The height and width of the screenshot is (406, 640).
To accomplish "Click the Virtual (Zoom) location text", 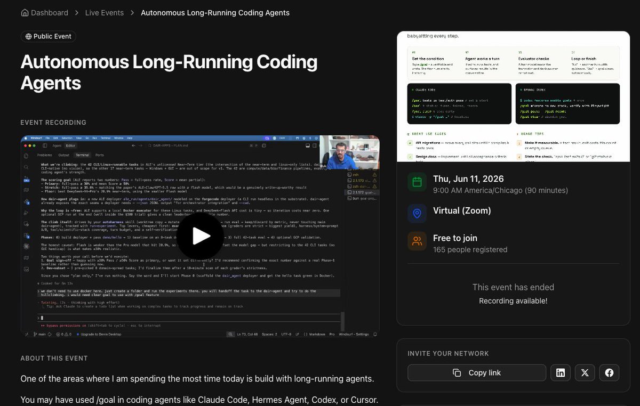I will [462, 210].
